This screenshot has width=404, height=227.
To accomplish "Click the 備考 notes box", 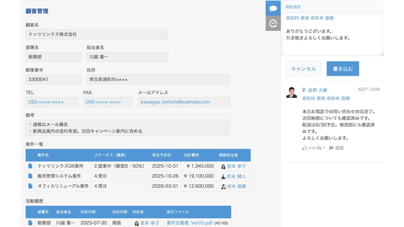I will (128, 127).
